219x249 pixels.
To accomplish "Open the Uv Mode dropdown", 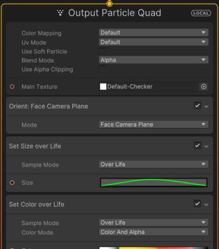I will (154, 42).
